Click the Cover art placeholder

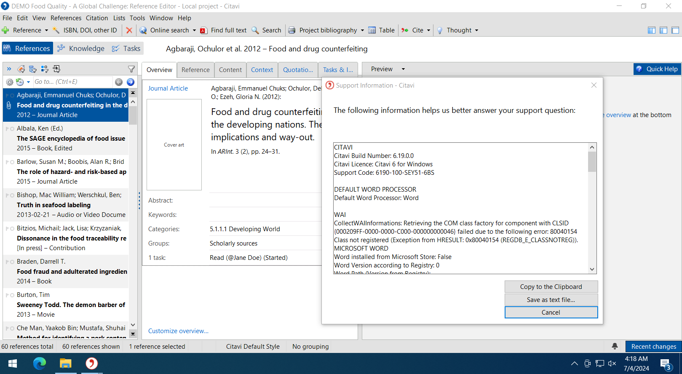point(174,145)
